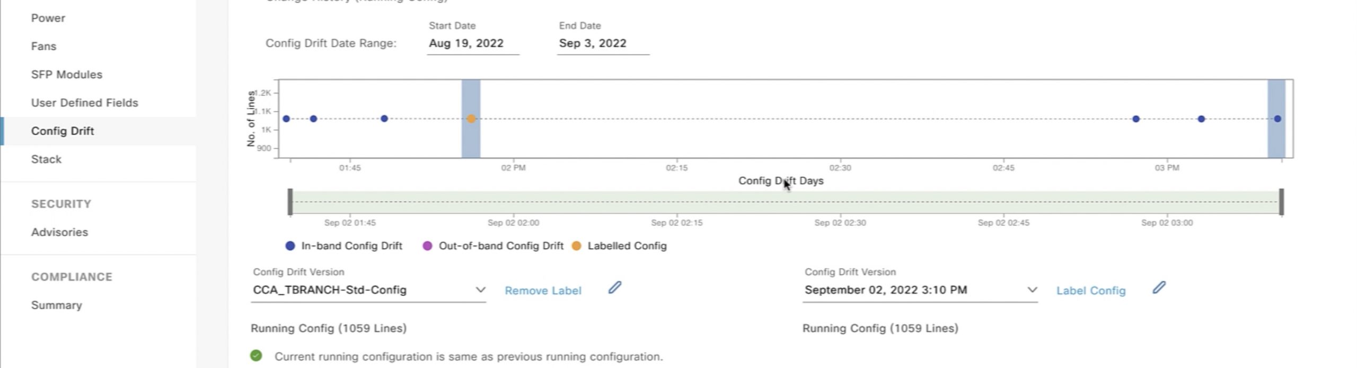Open User Defined Fields in sidebar
The height and width of the screenshot is (368, 1357).
85,103
